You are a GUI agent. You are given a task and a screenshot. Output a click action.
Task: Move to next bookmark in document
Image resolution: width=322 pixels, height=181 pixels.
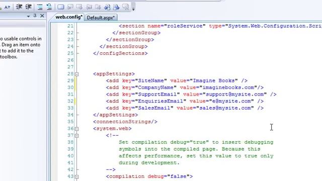[x=116, y=7]
